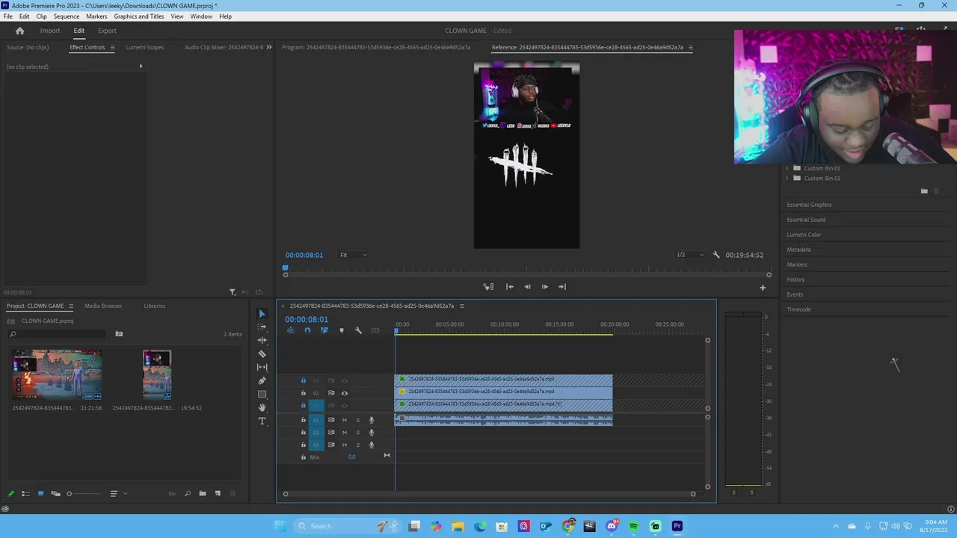Click the 21:21:58 clip thumbnail
Viewport: 957px width, 538px height.
click(x=57, y=374)
